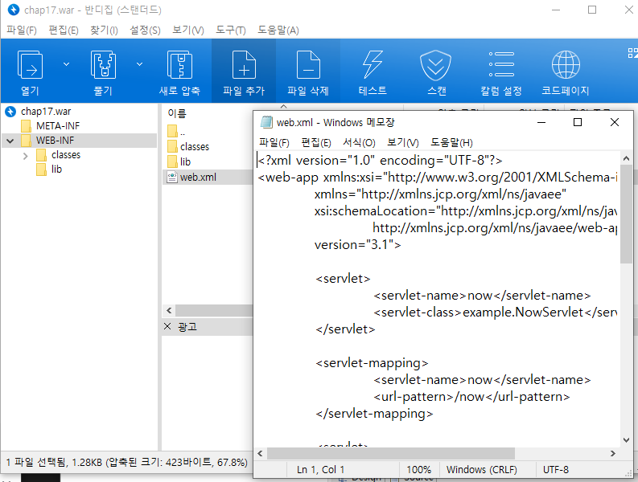The height and width of the screenshot is (482, 638).
Task: Click the 스캔 (Scan) shield icon
Action: (436, 65)
